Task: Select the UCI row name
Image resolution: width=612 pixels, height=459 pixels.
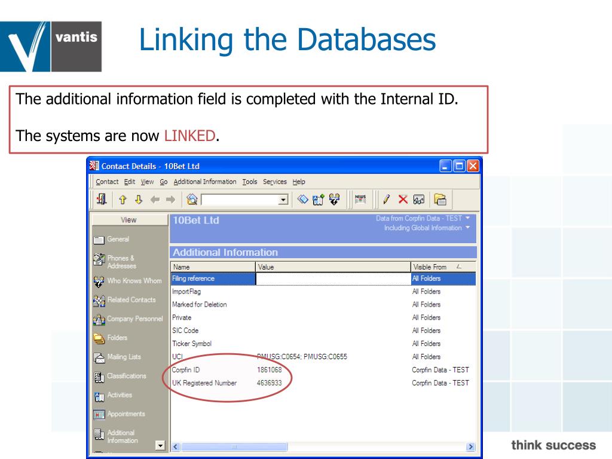Action: pyautogui.click(x=177, y=357)
